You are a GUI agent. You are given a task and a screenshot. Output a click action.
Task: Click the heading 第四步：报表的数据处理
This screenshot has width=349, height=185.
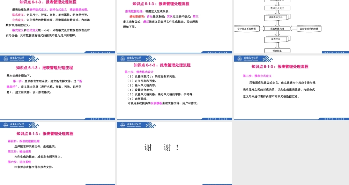24,141
